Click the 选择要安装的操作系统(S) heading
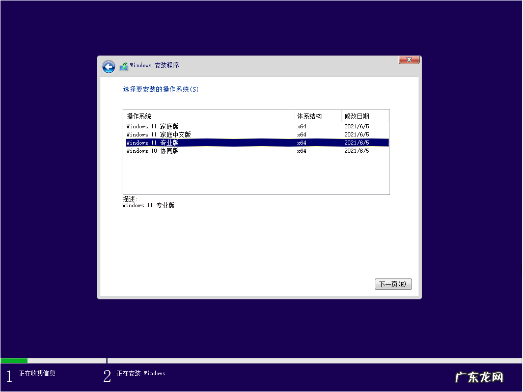 160,89
